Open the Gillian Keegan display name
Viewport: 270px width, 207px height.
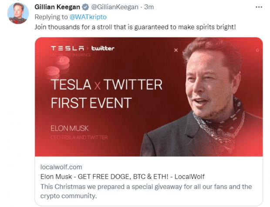[x=57, y=7]
